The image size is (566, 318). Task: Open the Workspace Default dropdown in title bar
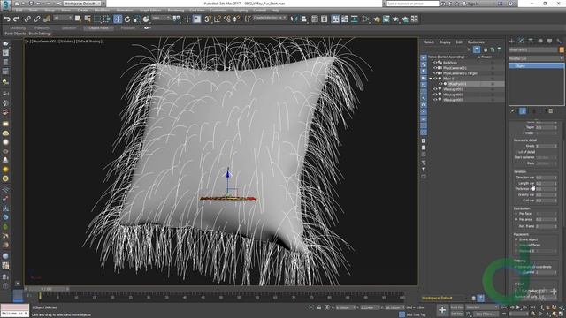click(82, 4)
